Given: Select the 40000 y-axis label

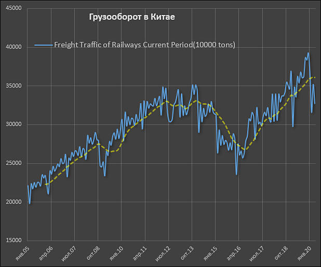Looking at the screenshot, I should tap(12, 47).
